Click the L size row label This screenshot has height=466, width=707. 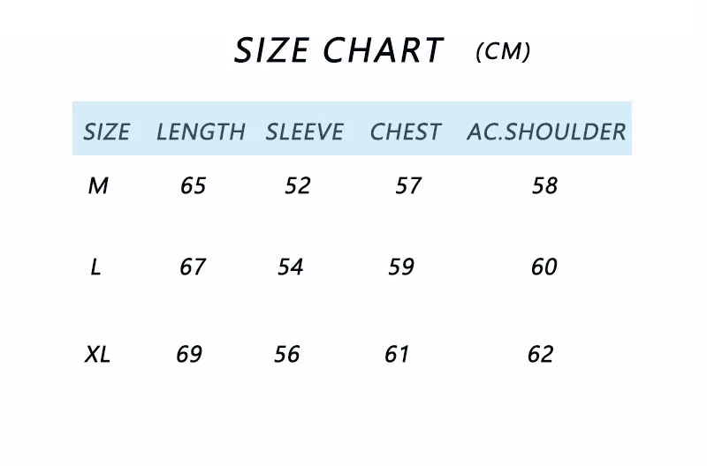[95, 267]
